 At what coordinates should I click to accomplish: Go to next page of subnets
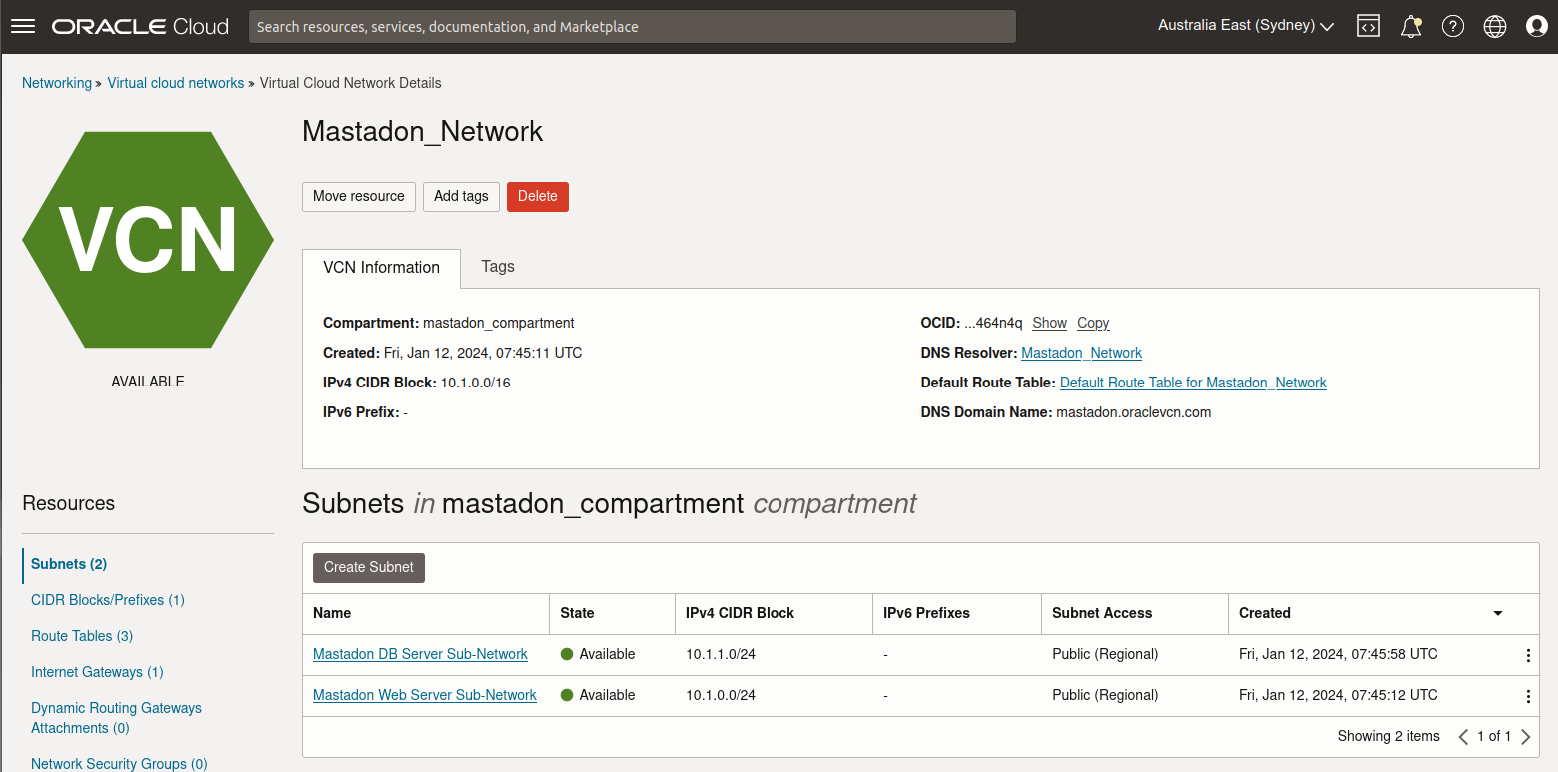(1525, 737)
